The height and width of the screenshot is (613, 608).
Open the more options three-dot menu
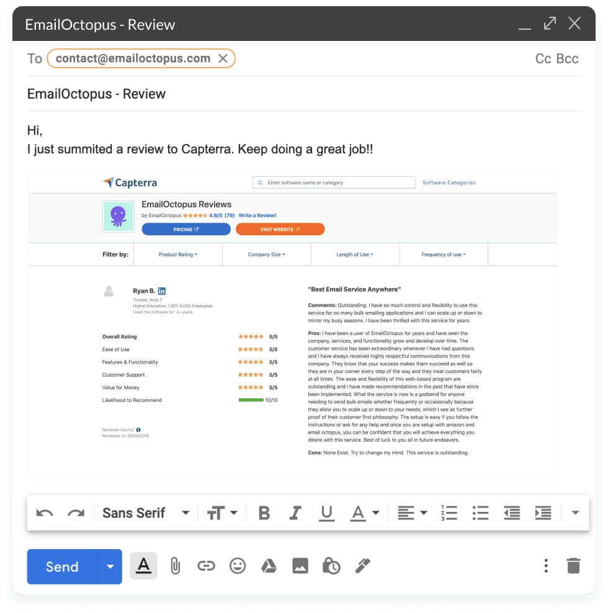point(546,566)
